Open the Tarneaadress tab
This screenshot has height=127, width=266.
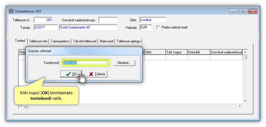[61, 41]
